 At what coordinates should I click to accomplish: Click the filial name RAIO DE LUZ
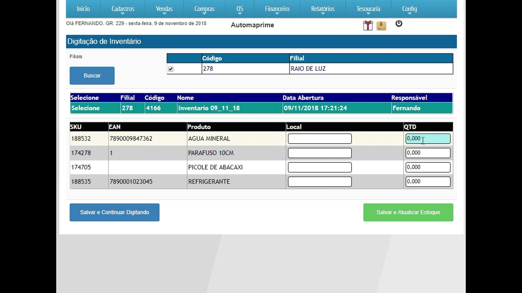pos(308,69)
